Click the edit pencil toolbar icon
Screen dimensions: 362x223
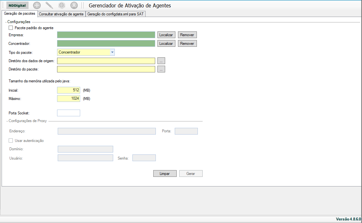click(49, 5)
